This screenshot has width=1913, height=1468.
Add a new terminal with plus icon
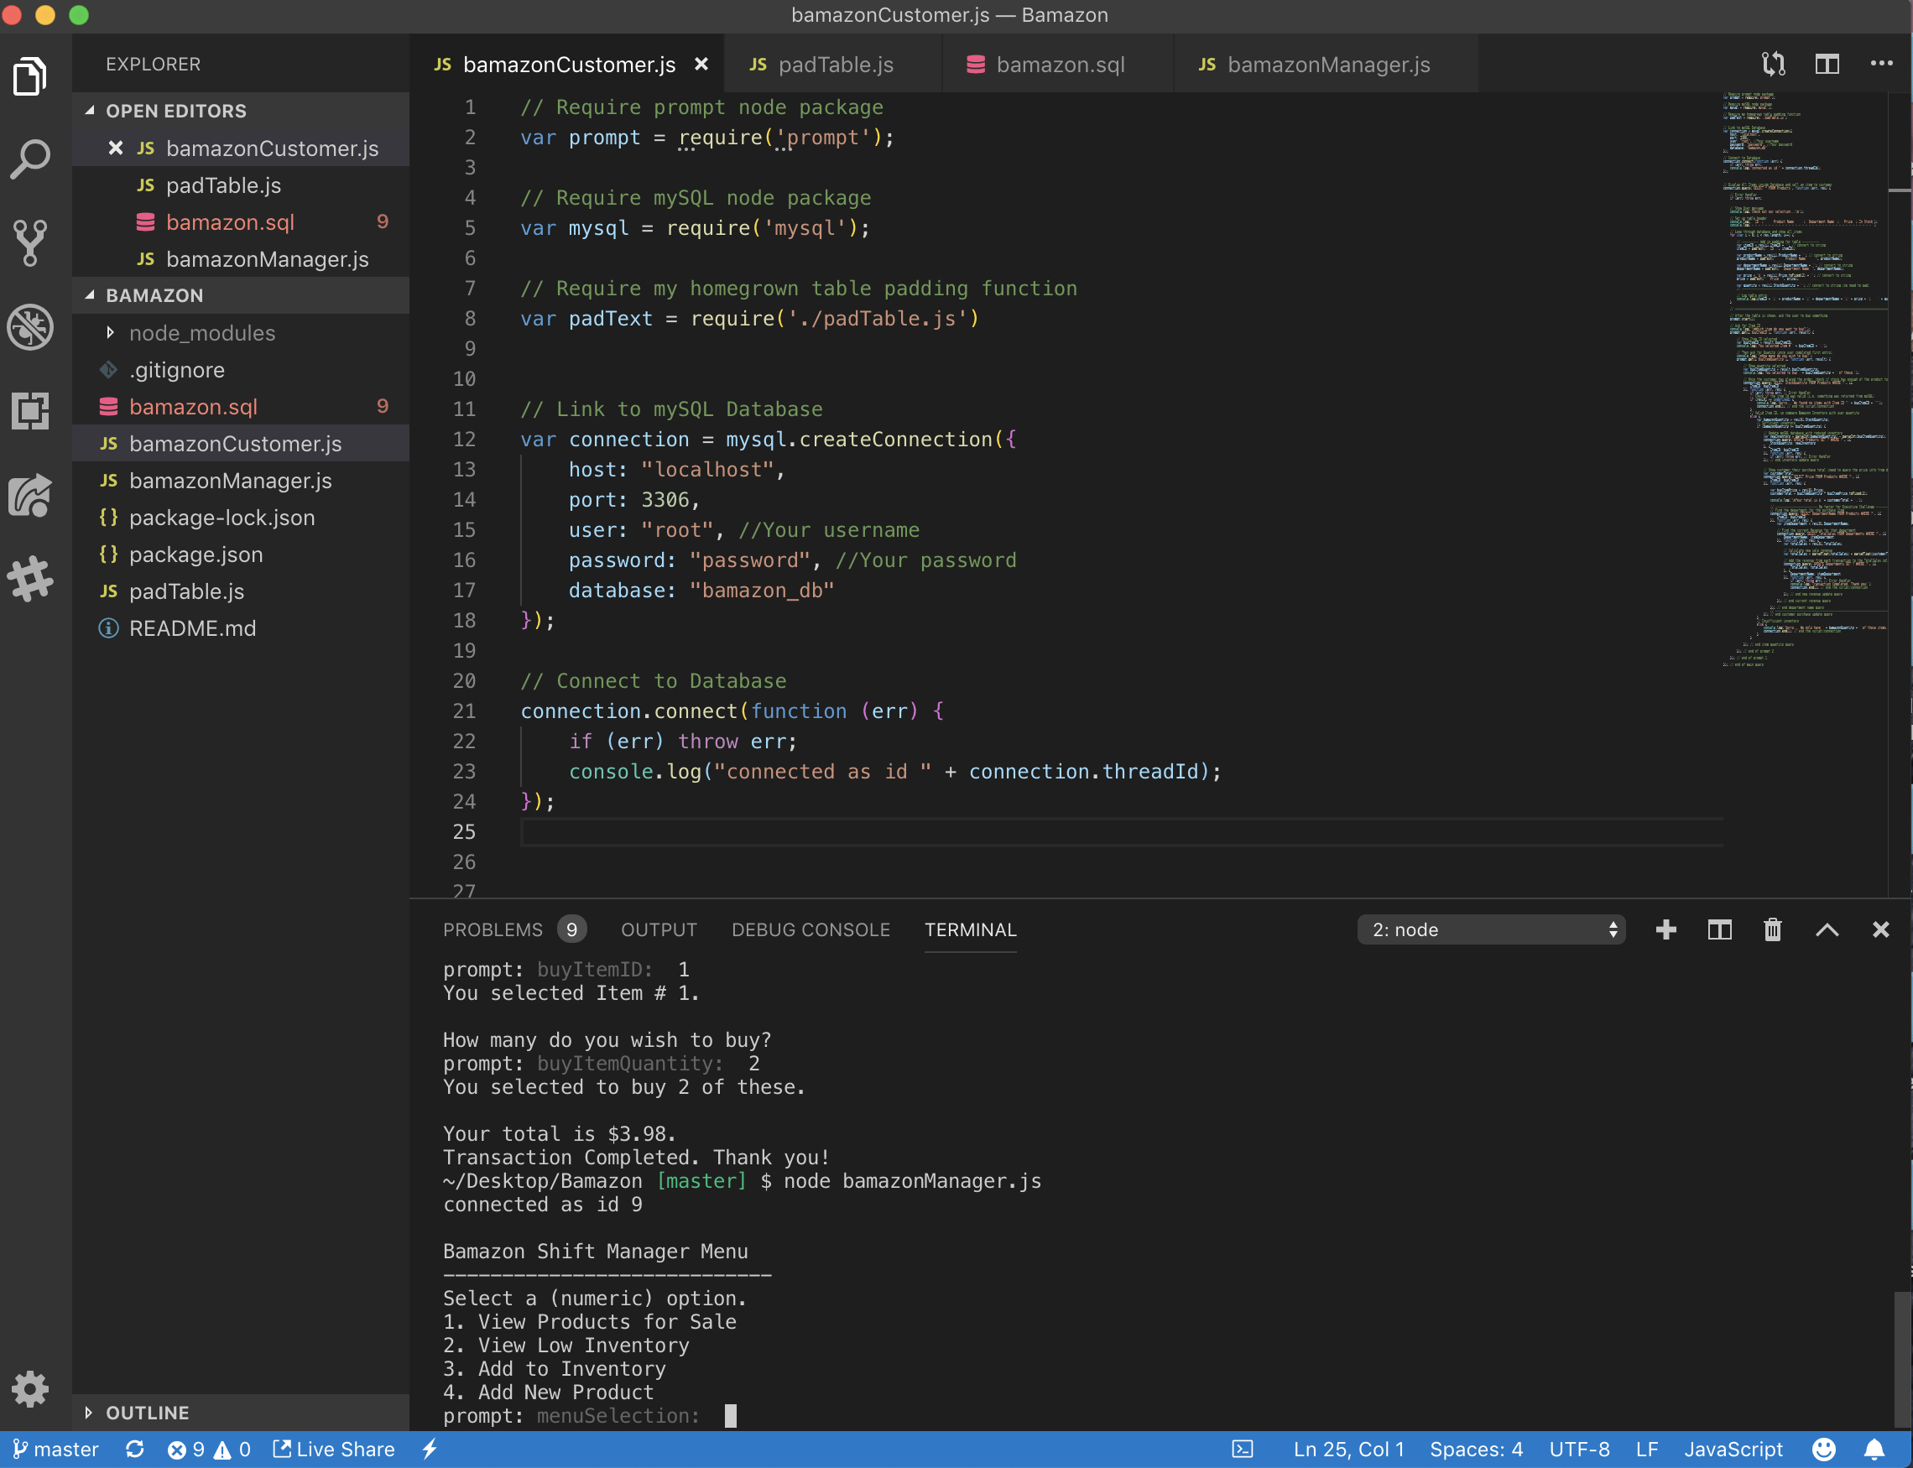tap(1665, 929)
